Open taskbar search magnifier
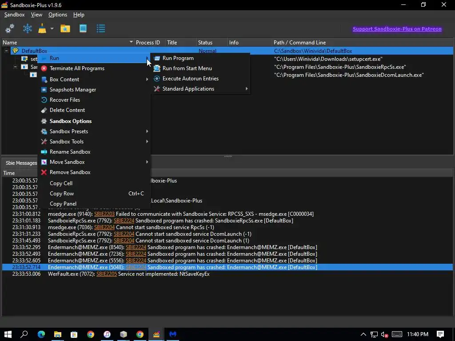 point(24,334)
